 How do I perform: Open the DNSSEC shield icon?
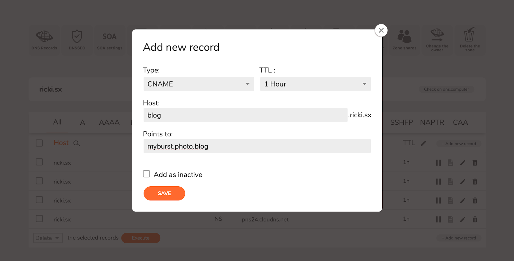click(77, 37)
